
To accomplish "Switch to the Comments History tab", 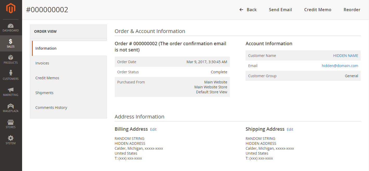I will (68, 108).
